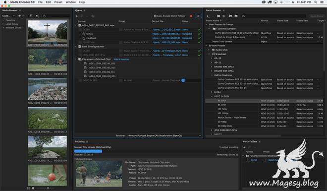Open the Edit menu
Viewport: 327px width, 191px height.
click(x=49, y=2)
